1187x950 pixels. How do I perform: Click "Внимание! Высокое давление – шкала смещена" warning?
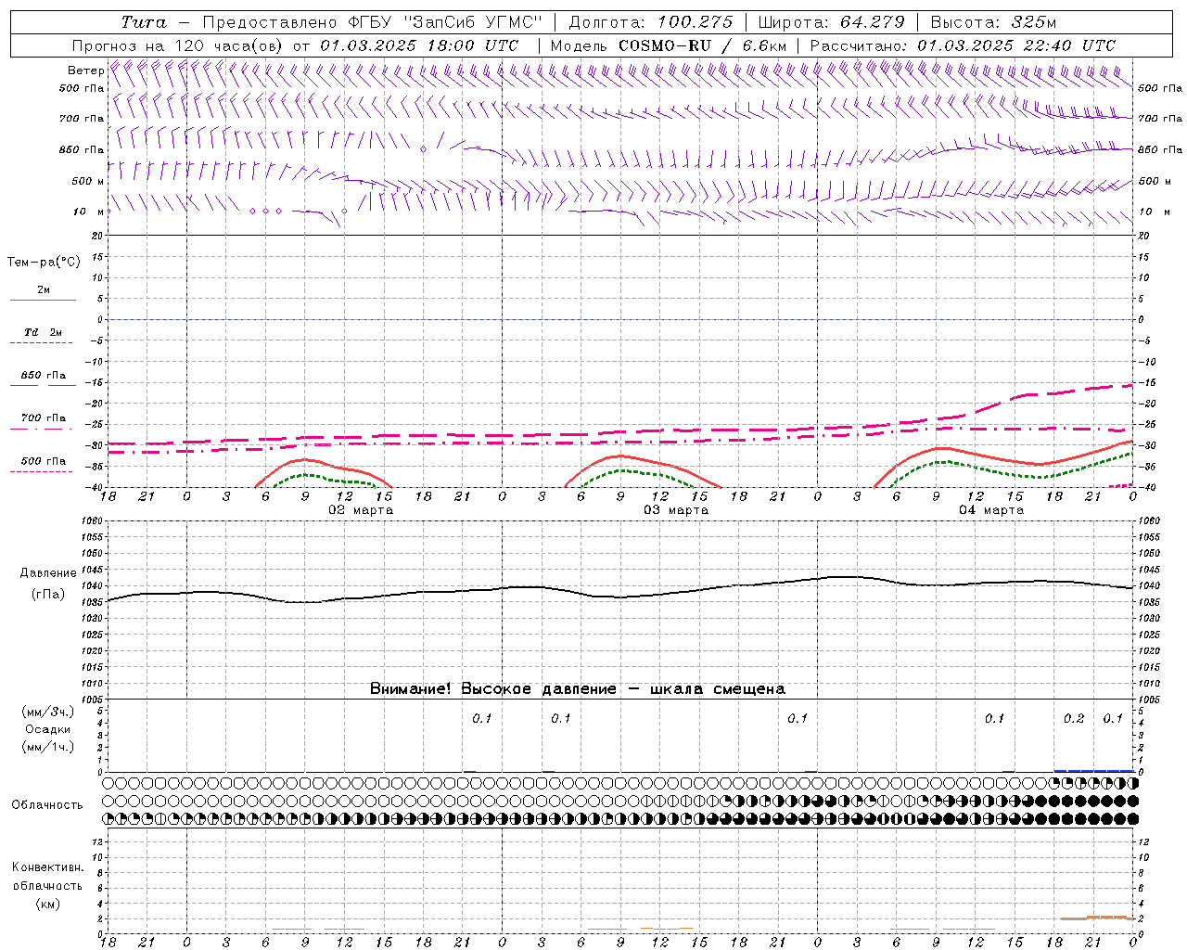click(578, 689)
